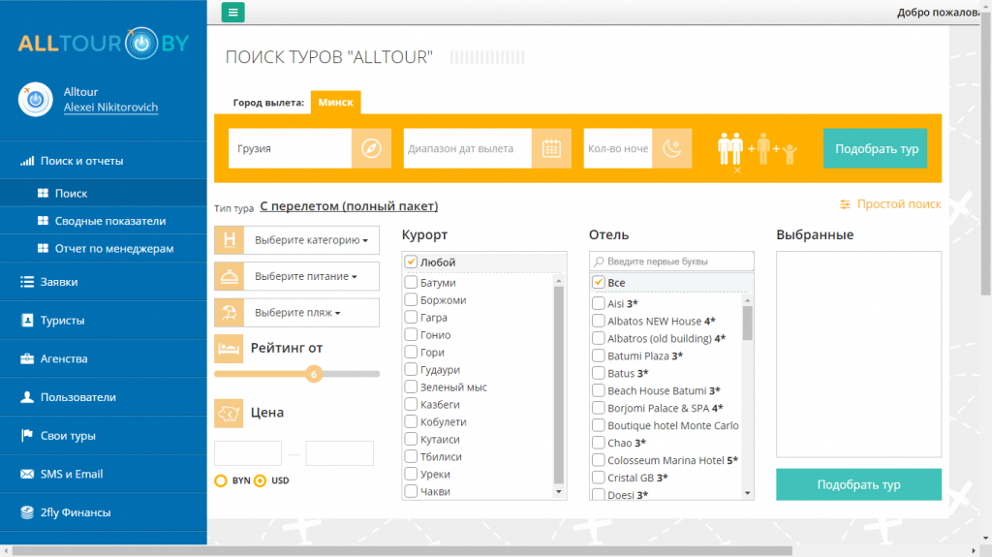The height and width of the screenshot is (557, 992).
Task: Add an extra adult tourist icon
Action: coord(763,149)
